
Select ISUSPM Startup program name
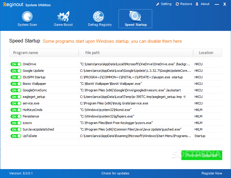point(34,77)
